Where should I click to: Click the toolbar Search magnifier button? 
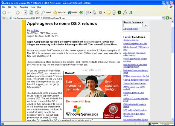tap(46, 12)
